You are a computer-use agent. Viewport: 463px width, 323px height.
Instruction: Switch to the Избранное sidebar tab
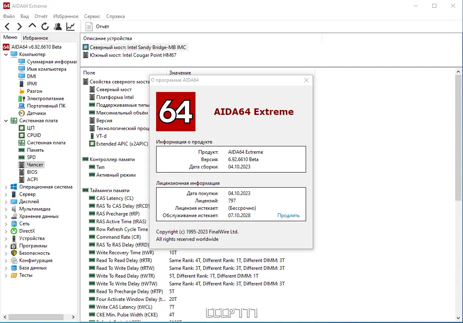pyautogui.click(x=35, y=38)
